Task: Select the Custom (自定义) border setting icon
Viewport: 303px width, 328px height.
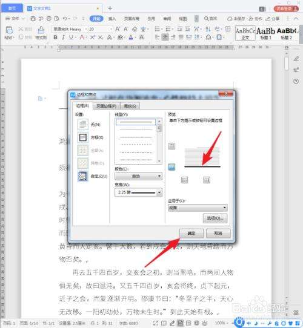Action: tap(83, 176)
